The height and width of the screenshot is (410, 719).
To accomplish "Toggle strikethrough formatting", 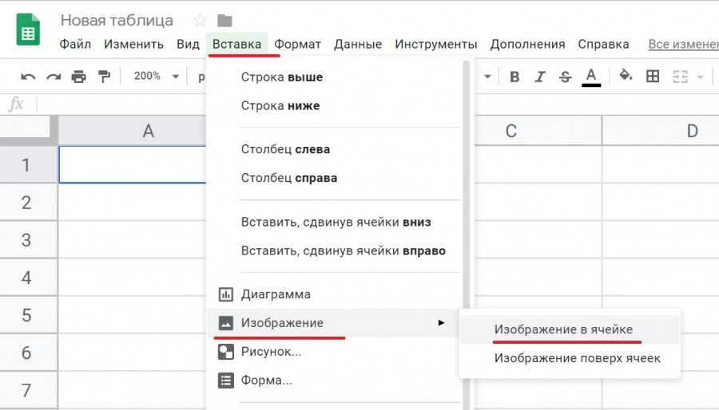I will (566, 77).
